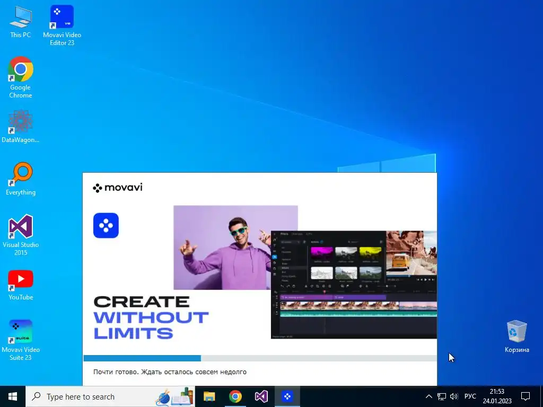Open Movavi Video Editor 23 desktop shortcut

pos(62,25)
